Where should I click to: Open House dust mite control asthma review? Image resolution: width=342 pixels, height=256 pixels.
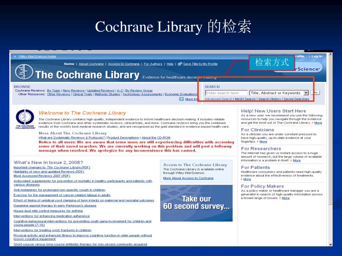click(48, 211)
